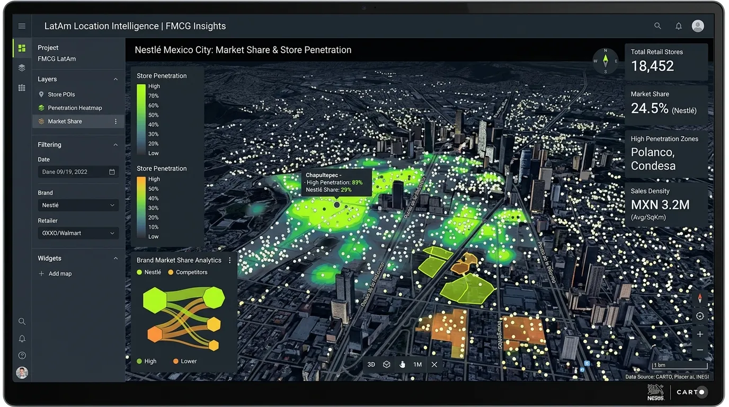Close the bottom map toolbar with X
This screenshot has height=407, width=729.
[434, 364]
